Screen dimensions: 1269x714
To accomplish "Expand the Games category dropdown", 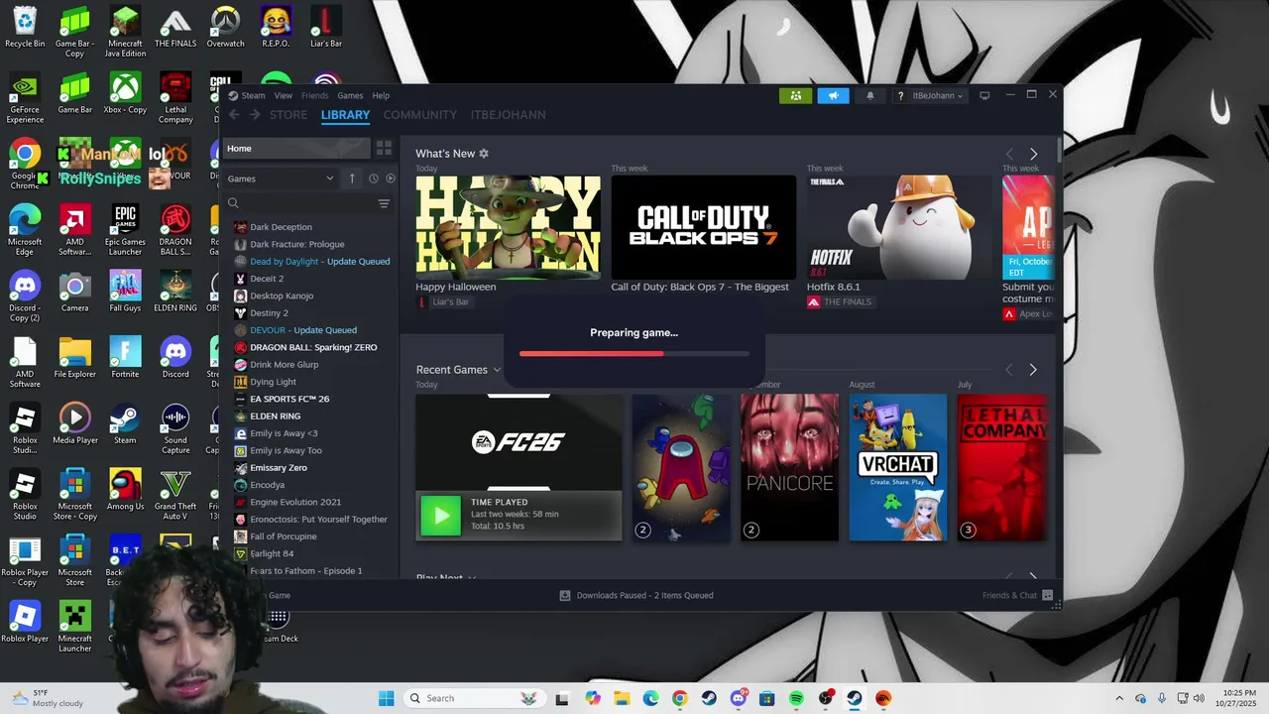I will click(283, 178).
